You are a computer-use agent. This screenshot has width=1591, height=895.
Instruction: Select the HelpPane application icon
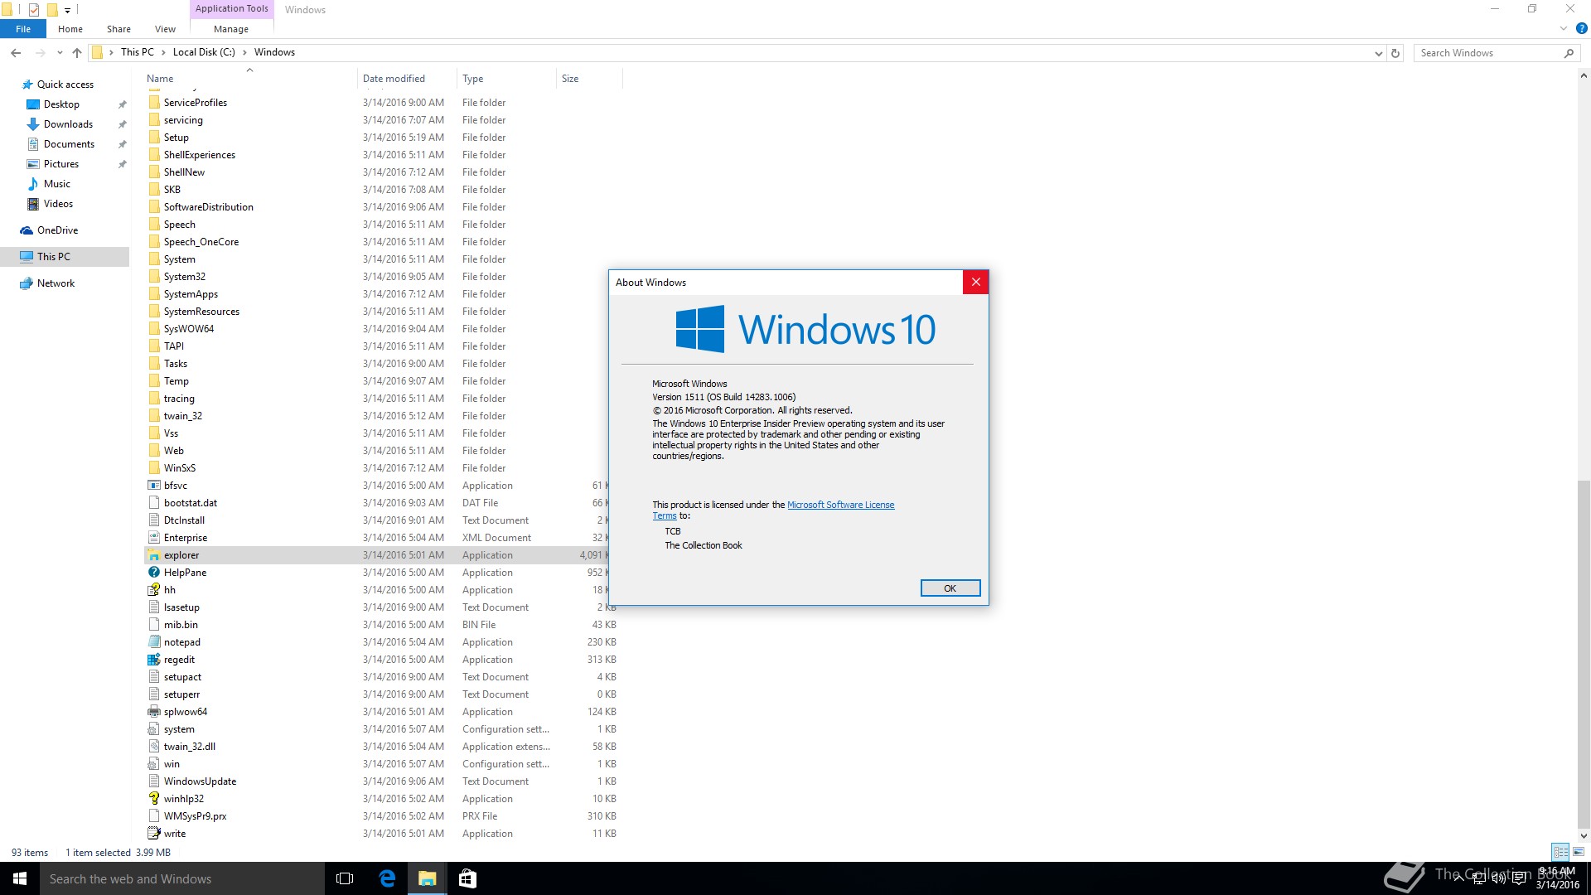(153, 573)
